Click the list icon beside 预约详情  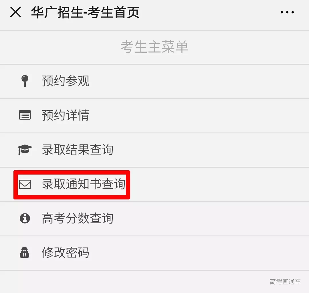[25, 115]
